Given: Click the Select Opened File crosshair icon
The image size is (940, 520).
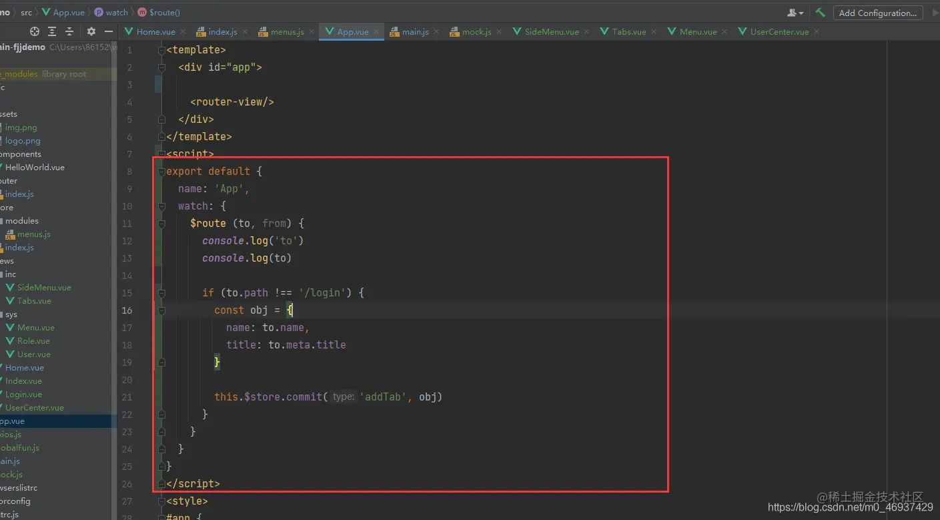Looking at the screenshot, I should [35, 31].
